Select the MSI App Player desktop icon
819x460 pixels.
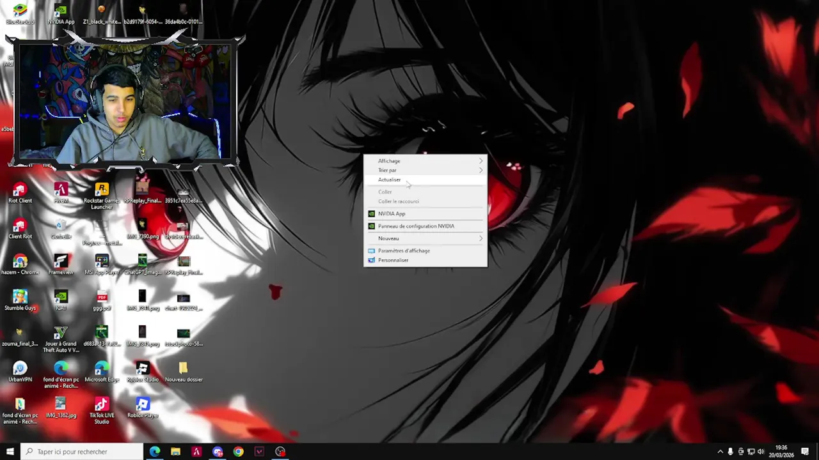click(x=102, y=264)
